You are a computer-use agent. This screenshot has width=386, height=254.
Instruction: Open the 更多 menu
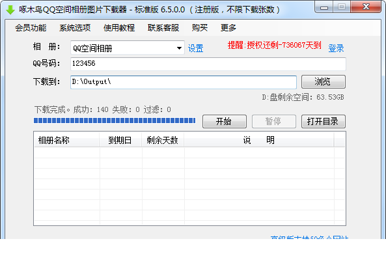click(x=228, y=28)
